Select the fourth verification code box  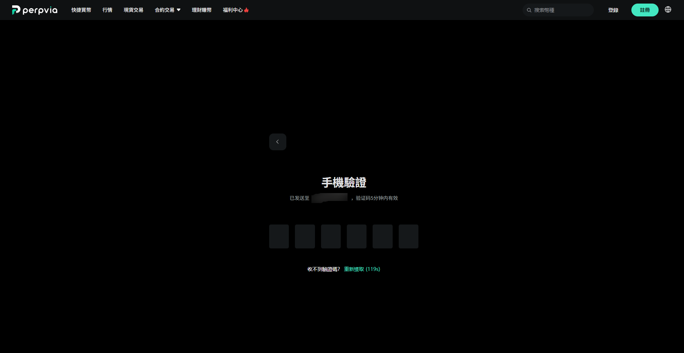[x=356, y=236]
